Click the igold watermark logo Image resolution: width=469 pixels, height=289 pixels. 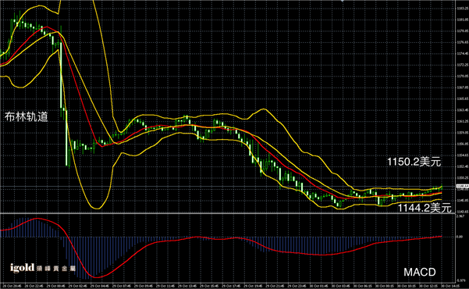pos(22,268)
